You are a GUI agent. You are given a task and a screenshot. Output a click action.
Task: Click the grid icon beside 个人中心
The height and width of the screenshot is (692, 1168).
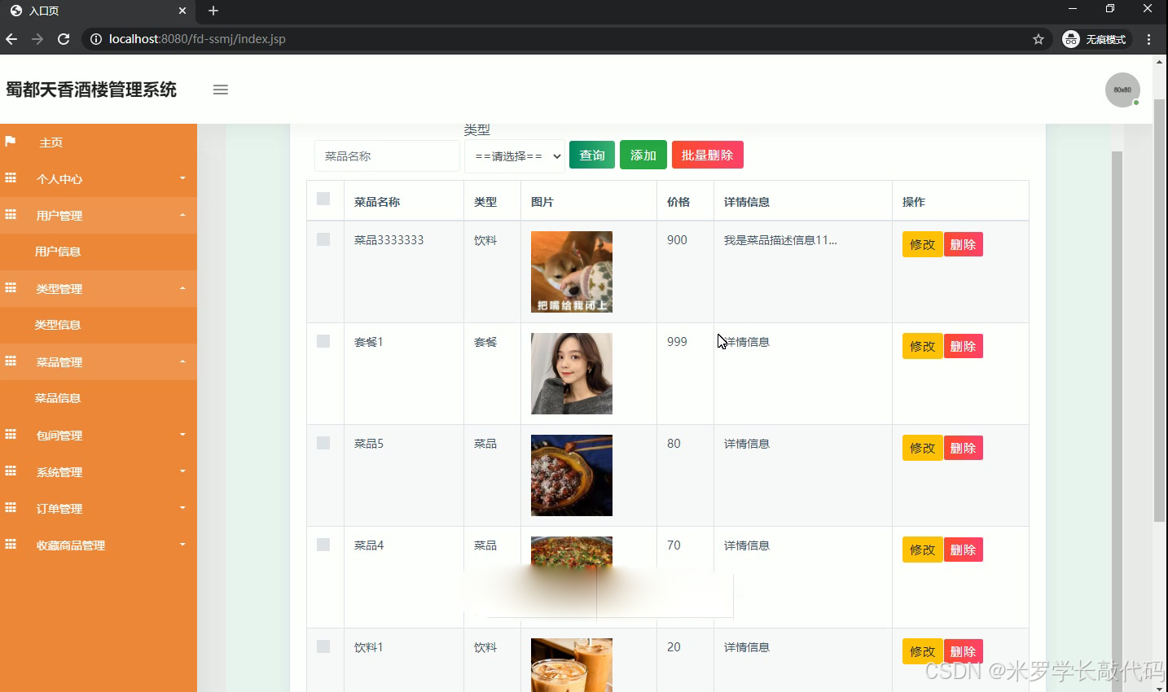[11, 178]
